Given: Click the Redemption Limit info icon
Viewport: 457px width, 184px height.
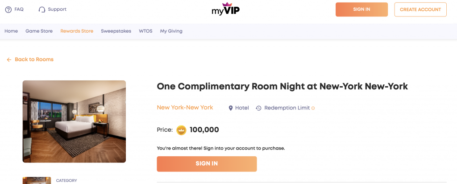Looking at the screenshot, I should pos(313,108).
